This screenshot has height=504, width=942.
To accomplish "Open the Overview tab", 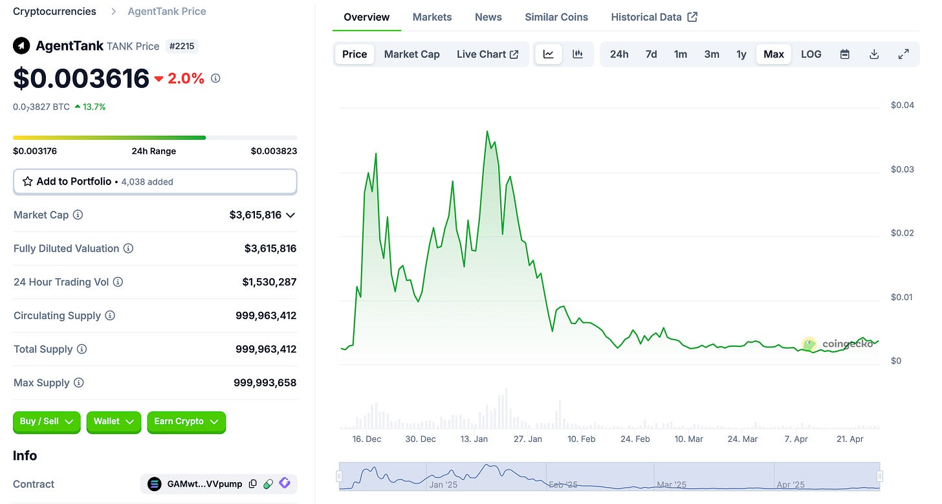I will (367, 17).
